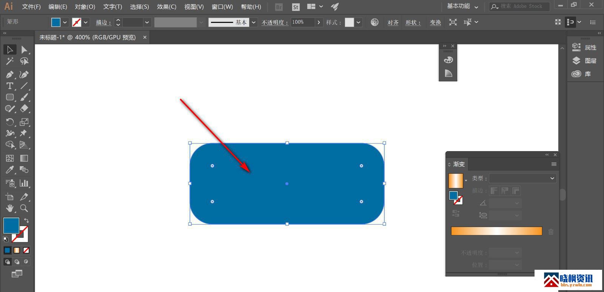Open stroke color dropdown in control bar
Screen dimensions: 604x292
(86, 22)
